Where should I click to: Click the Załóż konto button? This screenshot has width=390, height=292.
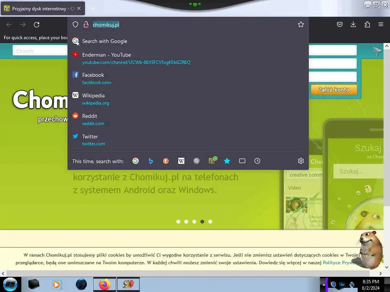coord(334,90)
